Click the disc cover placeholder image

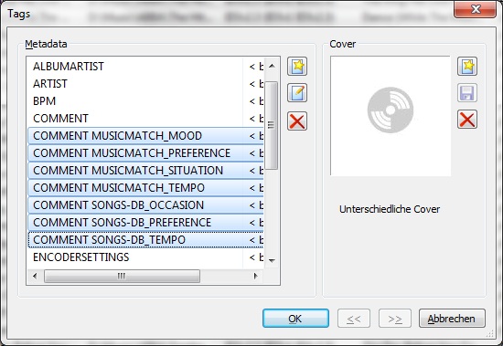pyautogui.click(x=391, y=110)
